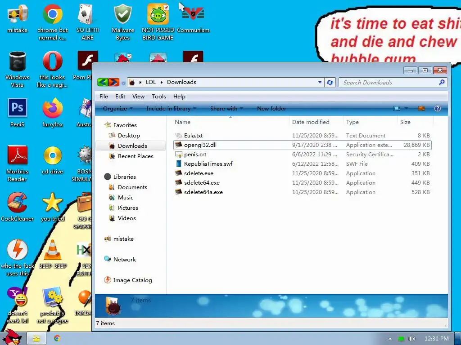
Task: Select the Eula.txt file
Action: tap(303, 136)
